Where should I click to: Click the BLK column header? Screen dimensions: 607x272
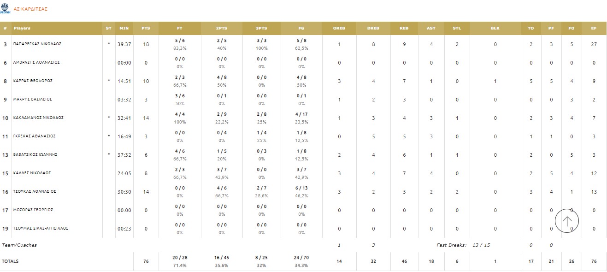(x=495, y=28)
